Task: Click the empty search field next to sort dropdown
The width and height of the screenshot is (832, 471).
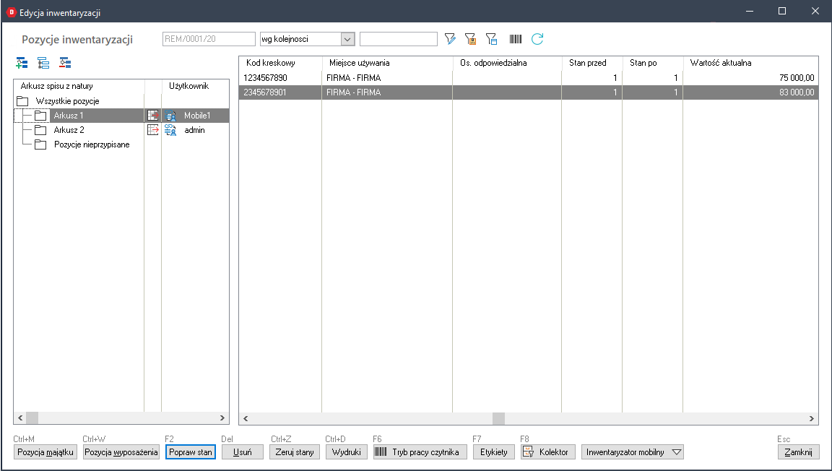Action: pos(399,39)
